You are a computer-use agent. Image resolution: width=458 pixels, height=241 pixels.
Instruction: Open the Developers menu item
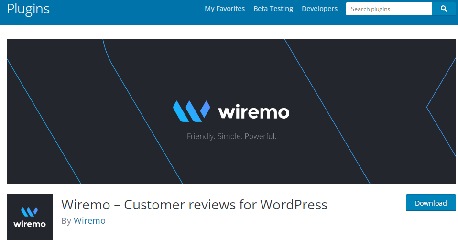319,9
